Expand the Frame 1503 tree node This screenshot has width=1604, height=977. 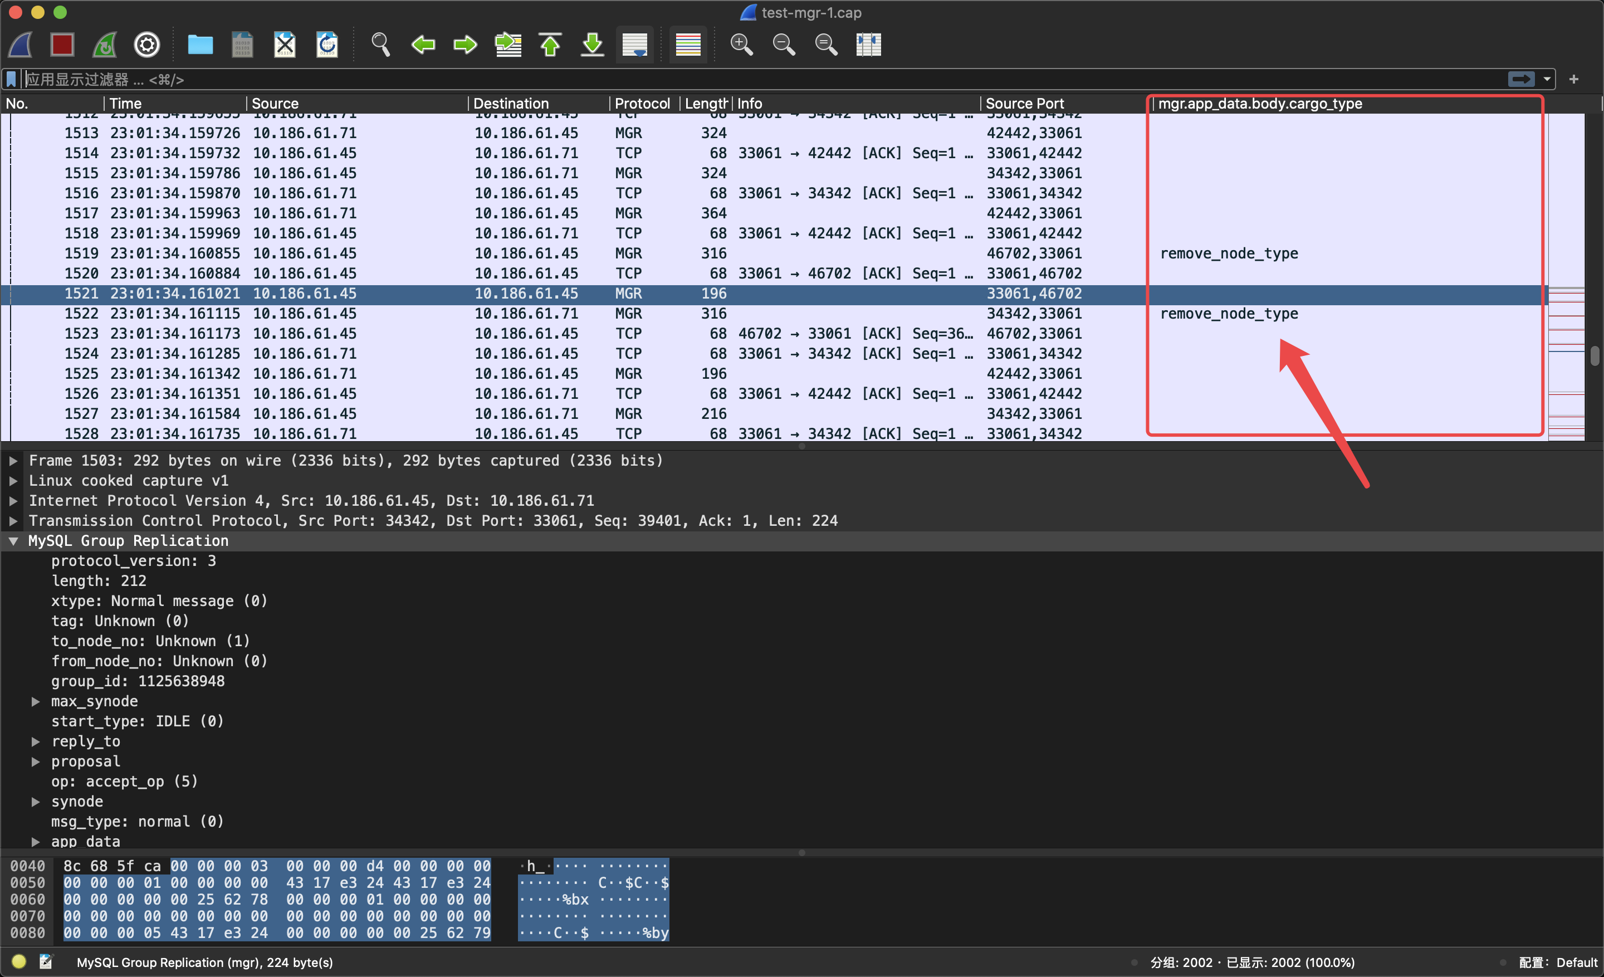pos(13,461)
